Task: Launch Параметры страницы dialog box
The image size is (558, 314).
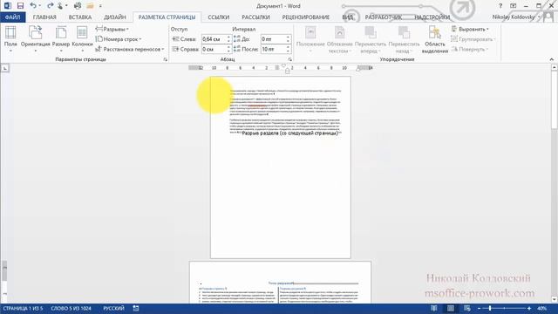Action: [x=165, y=59]
